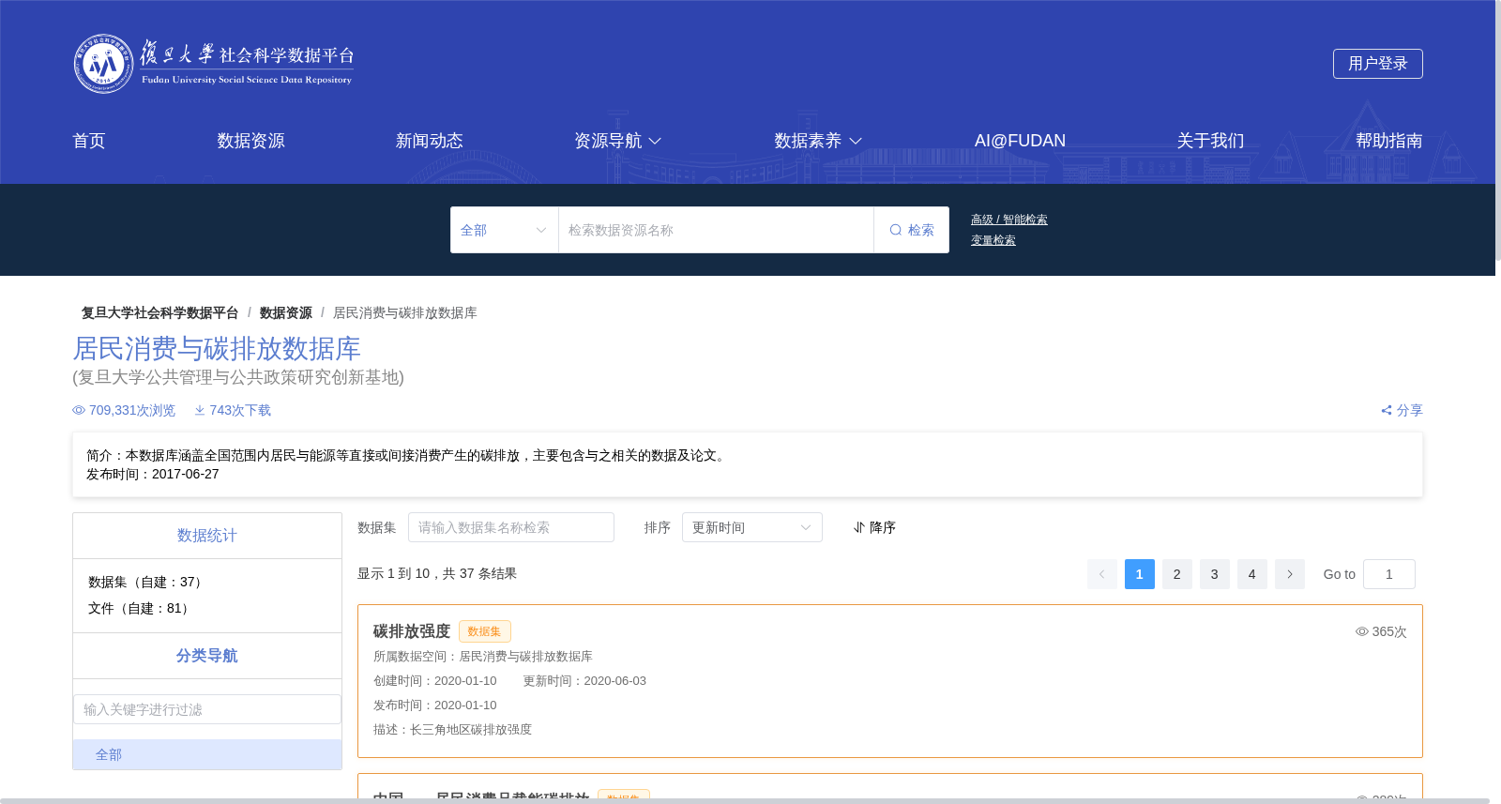Click 文件（自建：81）statistic
The image size is (1501, 804).
point(141,608)
